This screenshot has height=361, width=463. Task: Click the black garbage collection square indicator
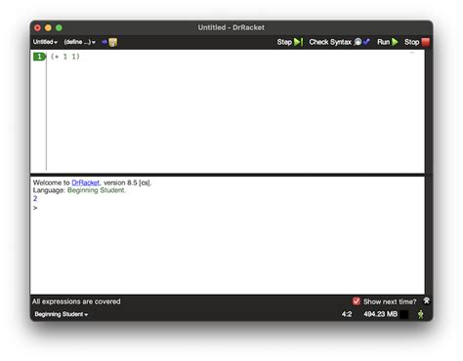(403, 314)
